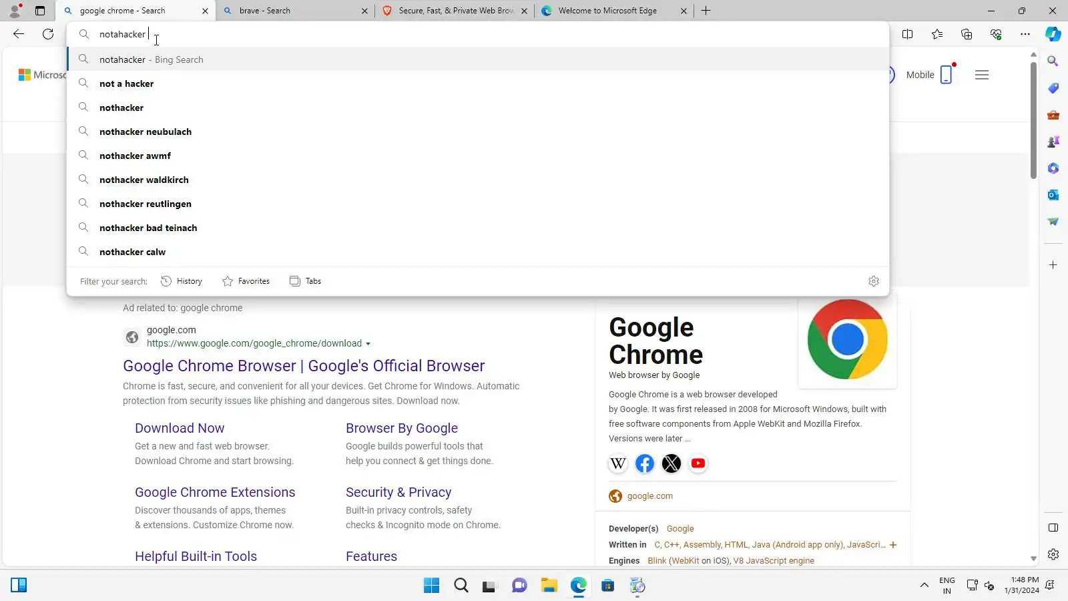The width and height of the screenshot is (1068, 601).
Task: Open the Helpful Built-in Tools link
Action: [196, 556]
